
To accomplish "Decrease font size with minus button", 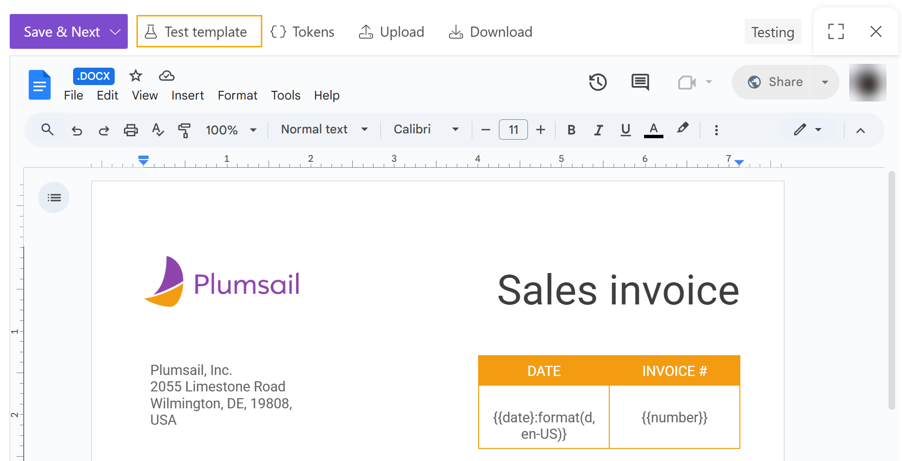I will pyautogui.click(x=486, y=130).
